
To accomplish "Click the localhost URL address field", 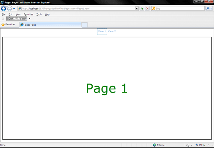I will 79,9.
